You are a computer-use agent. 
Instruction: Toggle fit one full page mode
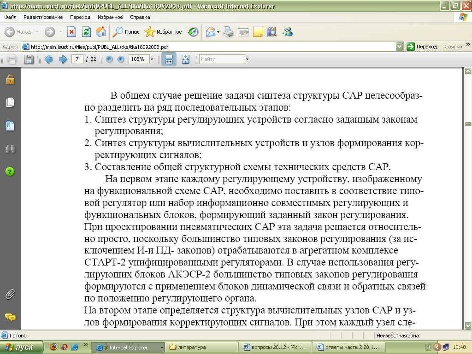tap(186, 59)
